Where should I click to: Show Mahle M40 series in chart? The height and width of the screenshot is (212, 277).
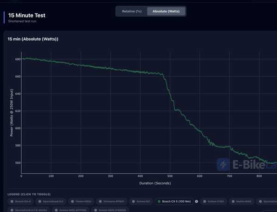[241, 201]
